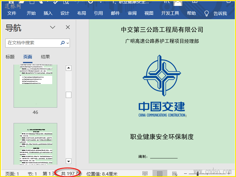The height and width of the screenshot is (177, 236).
Task: Open the 插入 ribbon tab
Action: pos(48,13)
